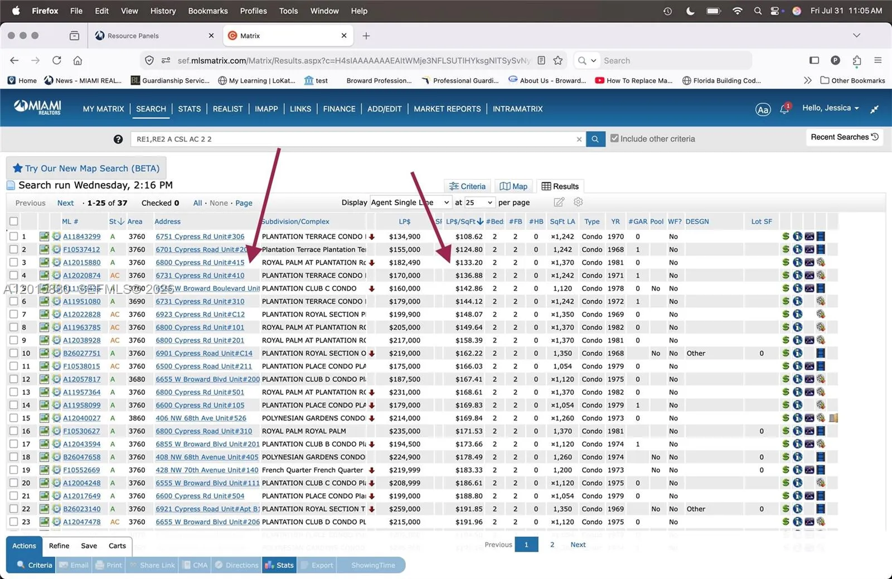This screenshot has height=579, width=892.
Task: Open listing link A12020874
Action: pyautogui.click(x=82, y=276)
